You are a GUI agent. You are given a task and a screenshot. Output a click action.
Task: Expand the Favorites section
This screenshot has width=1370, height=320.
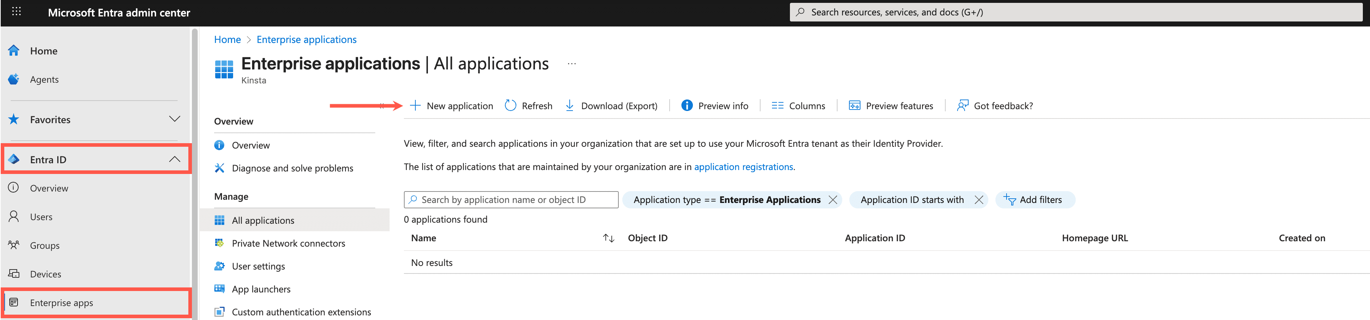click(x=174, y=119)
